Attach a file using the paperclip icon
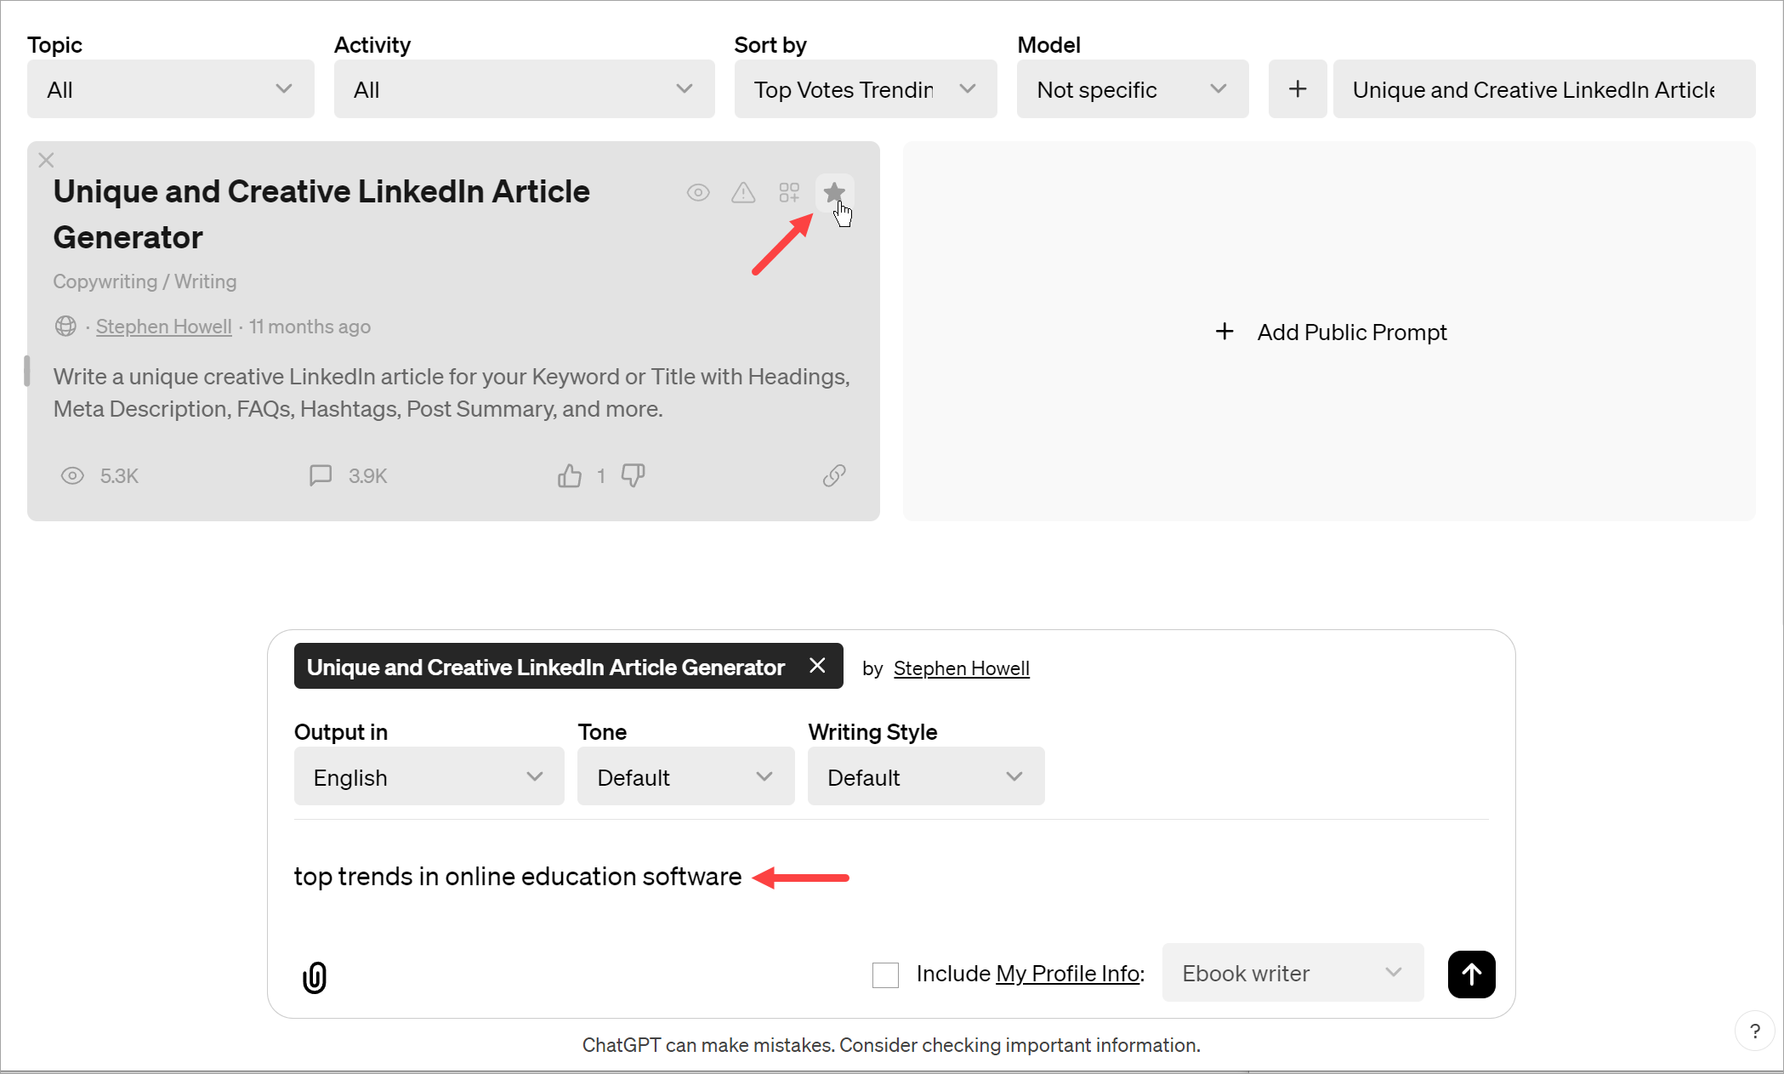 coord(314,976)
